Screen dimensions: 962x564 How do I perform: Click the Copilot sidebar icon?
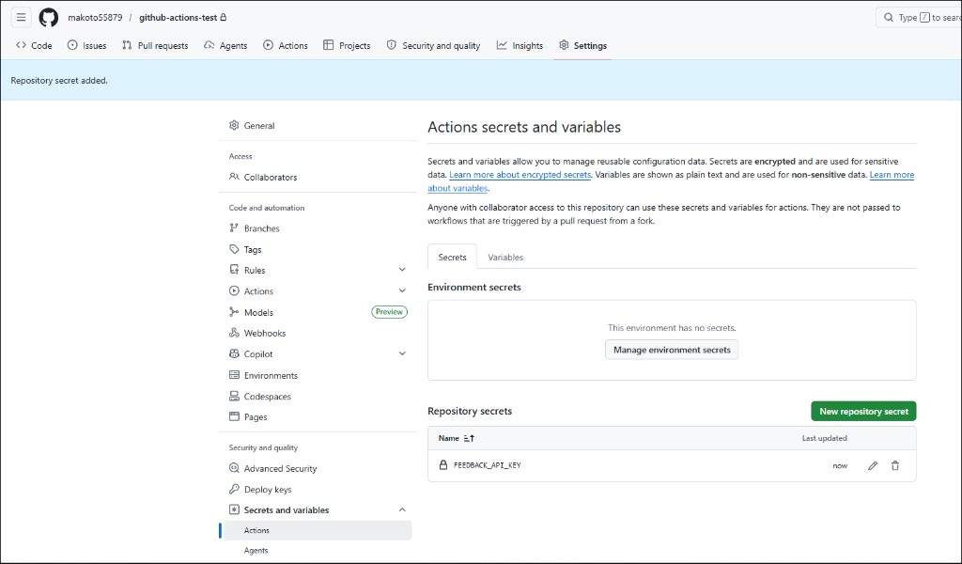click(234, 354)
